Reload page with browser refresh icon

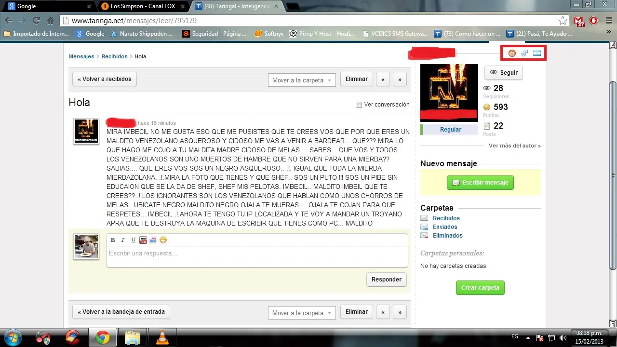coord(36,21)
